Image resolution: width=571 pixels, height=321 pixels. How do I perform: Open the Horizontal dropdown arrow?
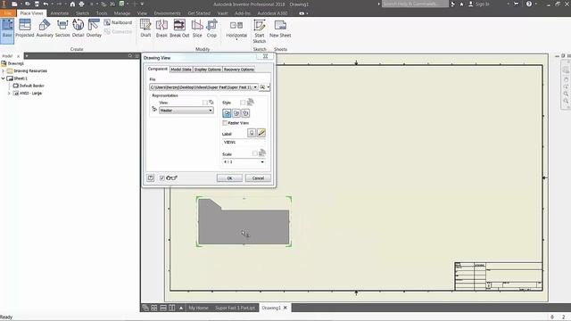coord(236,39)
